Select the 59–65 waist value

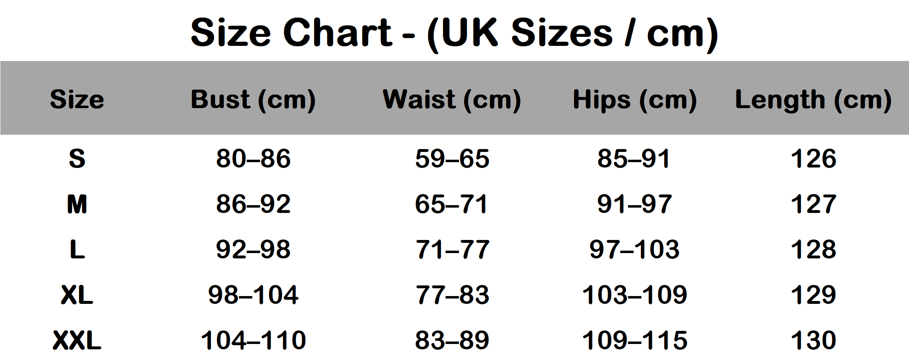[452, 159]
